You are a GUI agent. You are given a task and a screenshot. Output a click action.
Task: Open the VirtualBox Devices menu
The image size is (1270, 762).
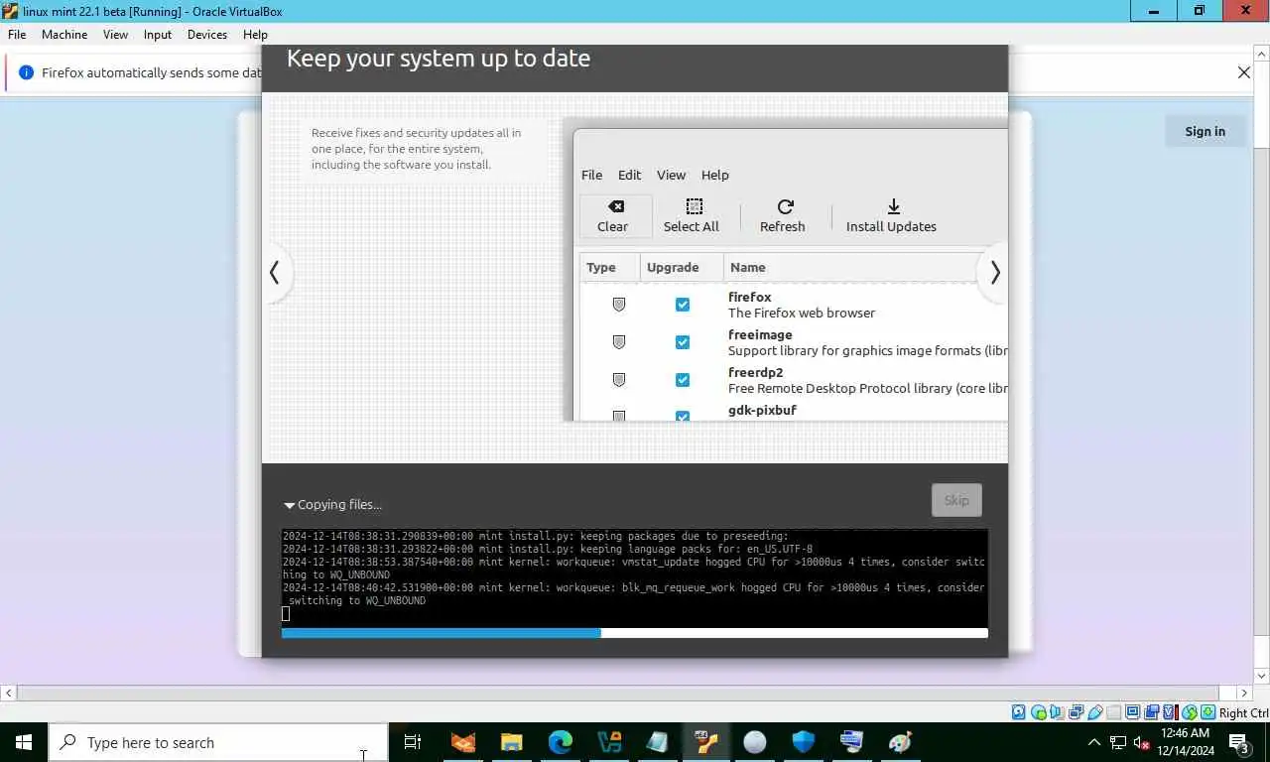point(207,34)
